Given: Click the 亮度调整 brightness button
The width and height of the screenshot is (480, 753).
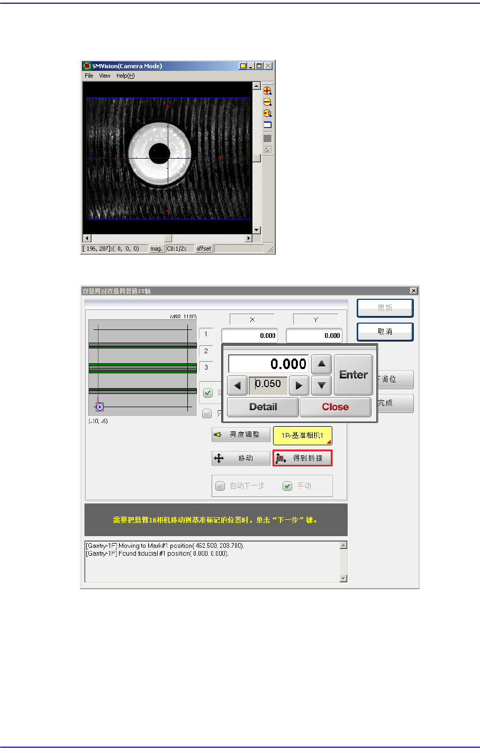Looking at the screenshot, I should 241,435.
